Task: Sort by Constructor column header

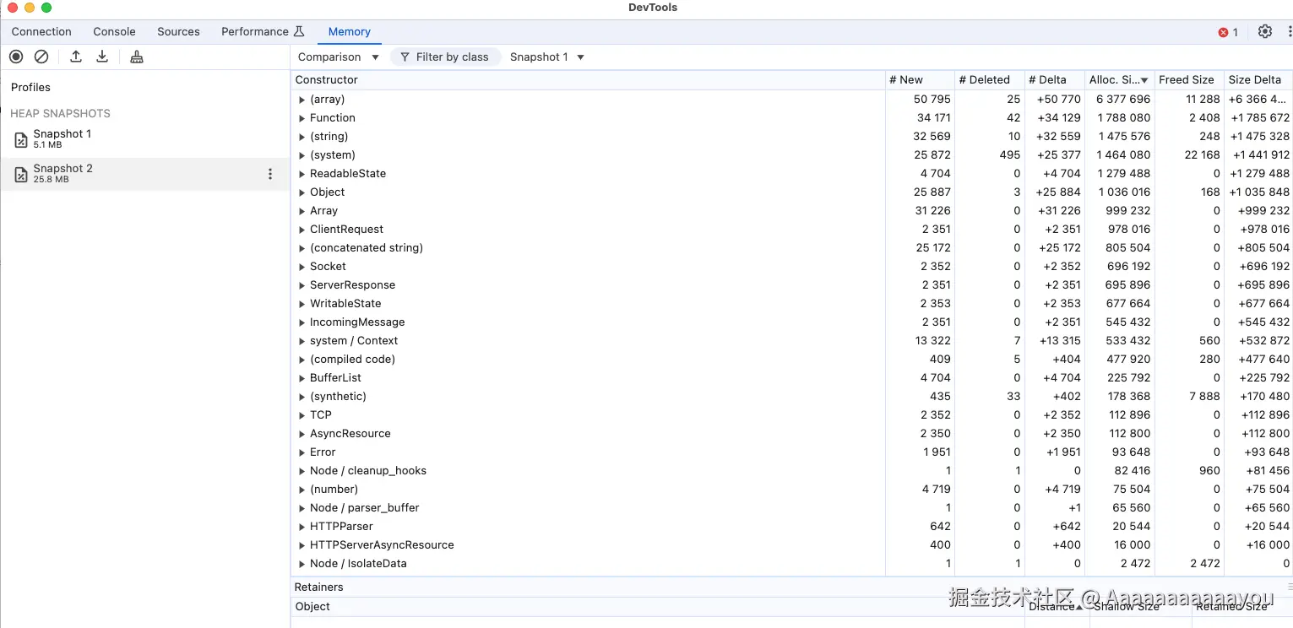Action: pos(588,79)
